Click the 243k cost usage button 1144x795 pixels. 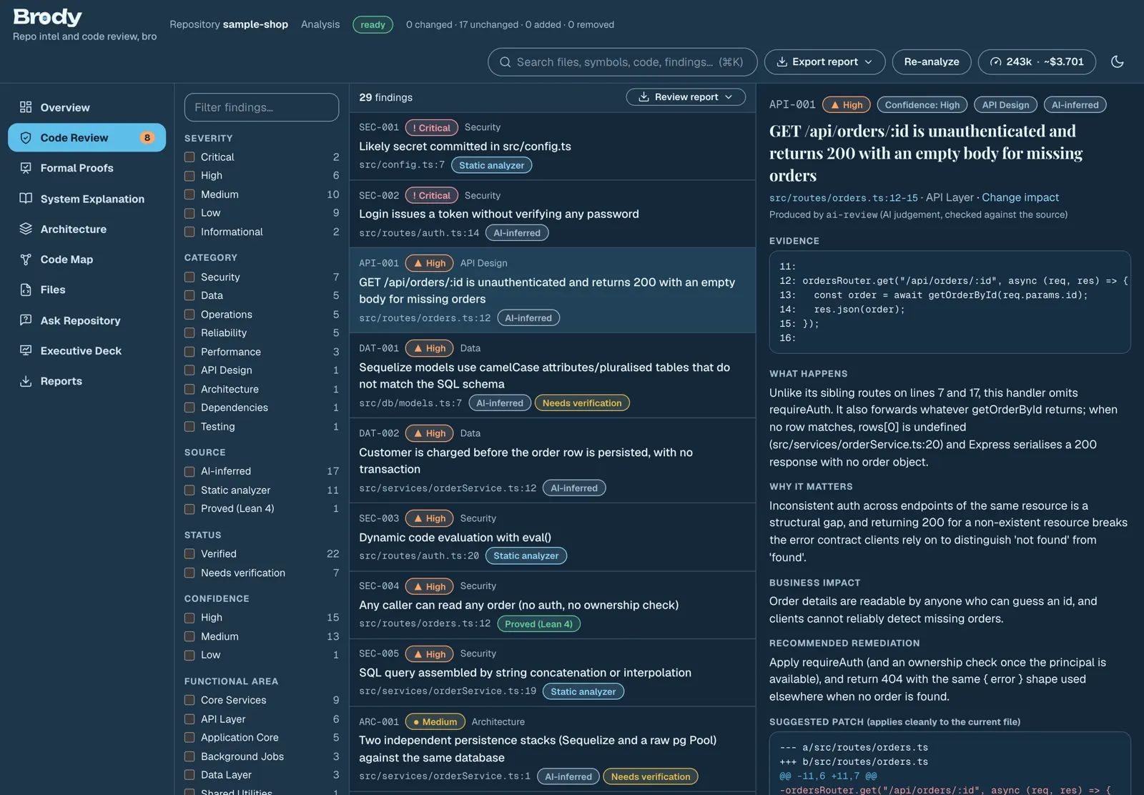tap(1037, 62)
